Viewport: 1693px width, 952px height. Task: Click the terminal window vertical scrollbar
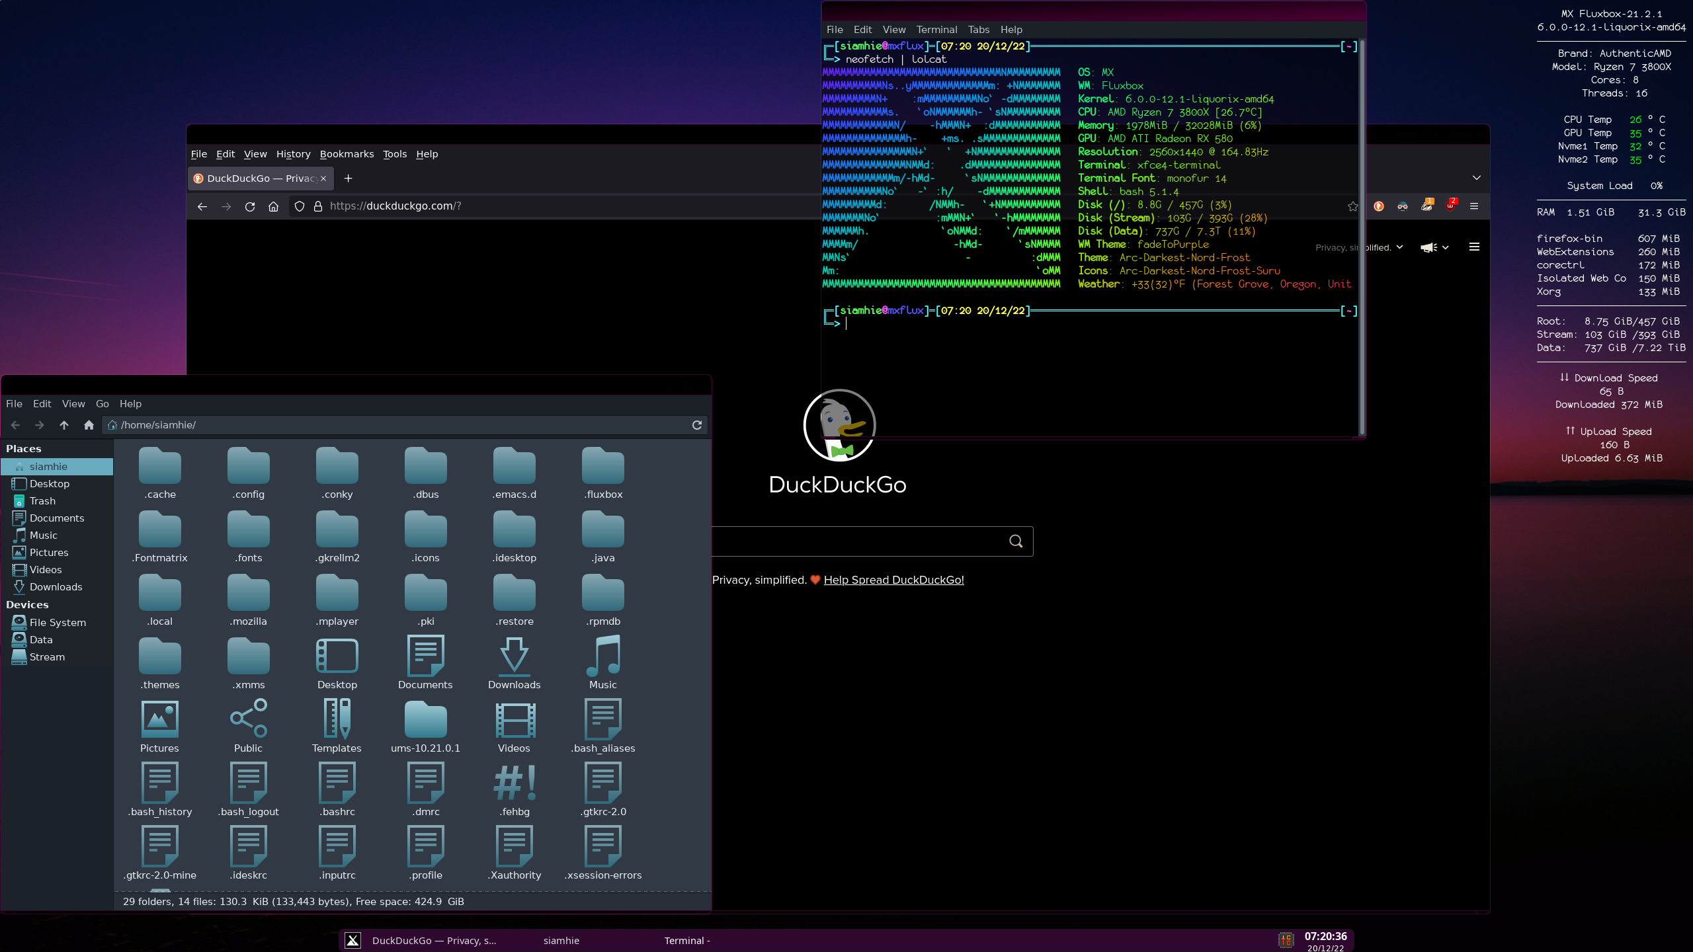tap(1361, 238)
